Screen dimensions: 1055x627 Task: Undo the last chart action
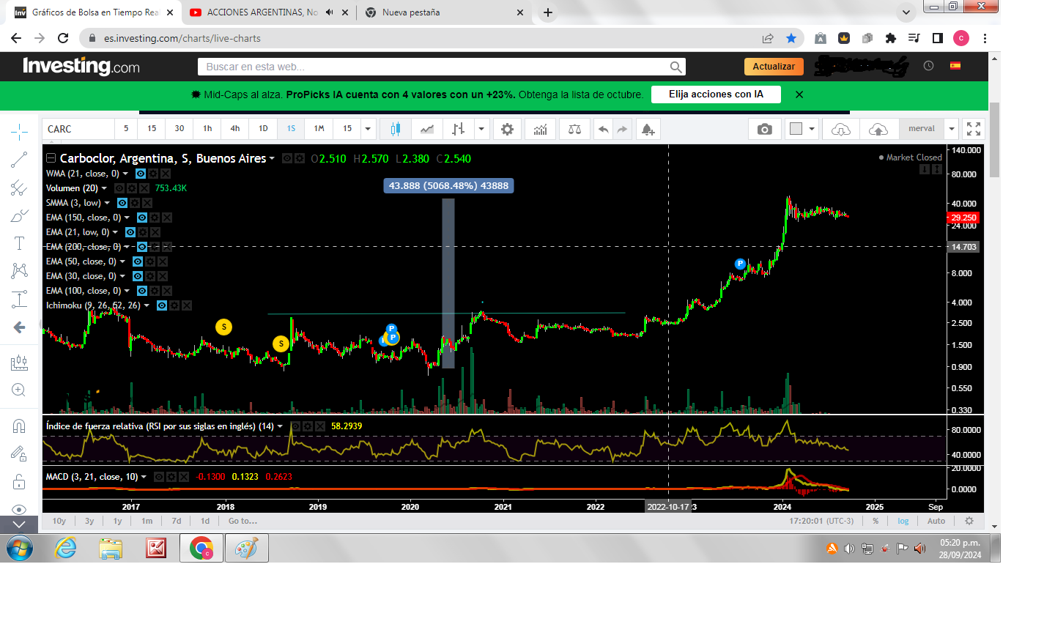[x=603, y=129]
